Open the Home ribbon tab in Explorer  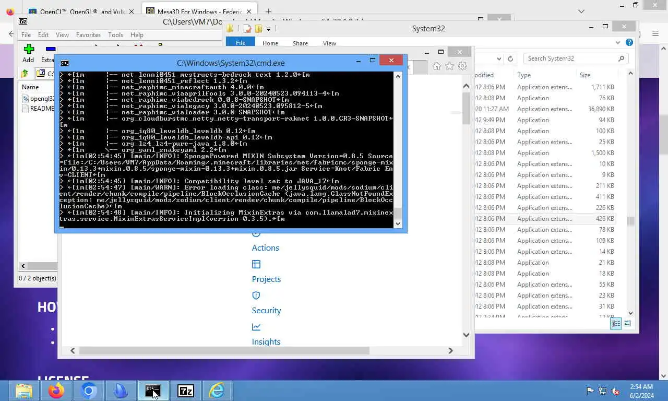[x=270, y=43]
